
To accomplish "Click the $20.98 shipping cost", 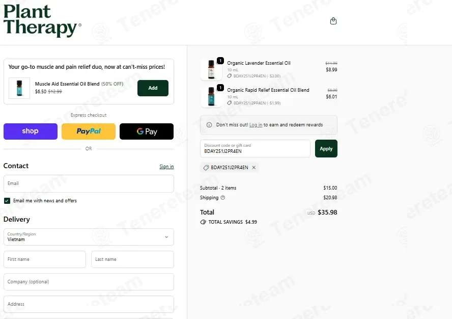I will coord(330,198).
